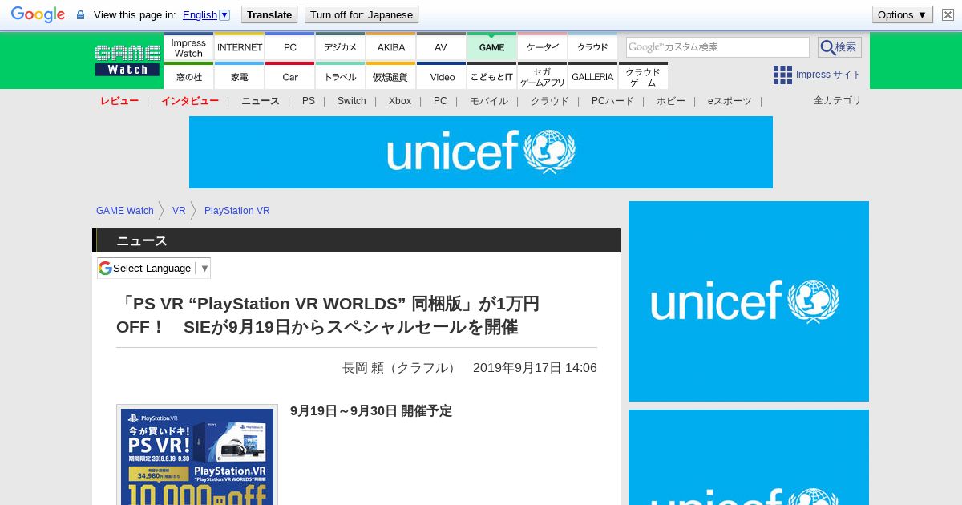This screenshot has height=505, width=962.
Task: Click the Impress サイト link
Action: 828,75
